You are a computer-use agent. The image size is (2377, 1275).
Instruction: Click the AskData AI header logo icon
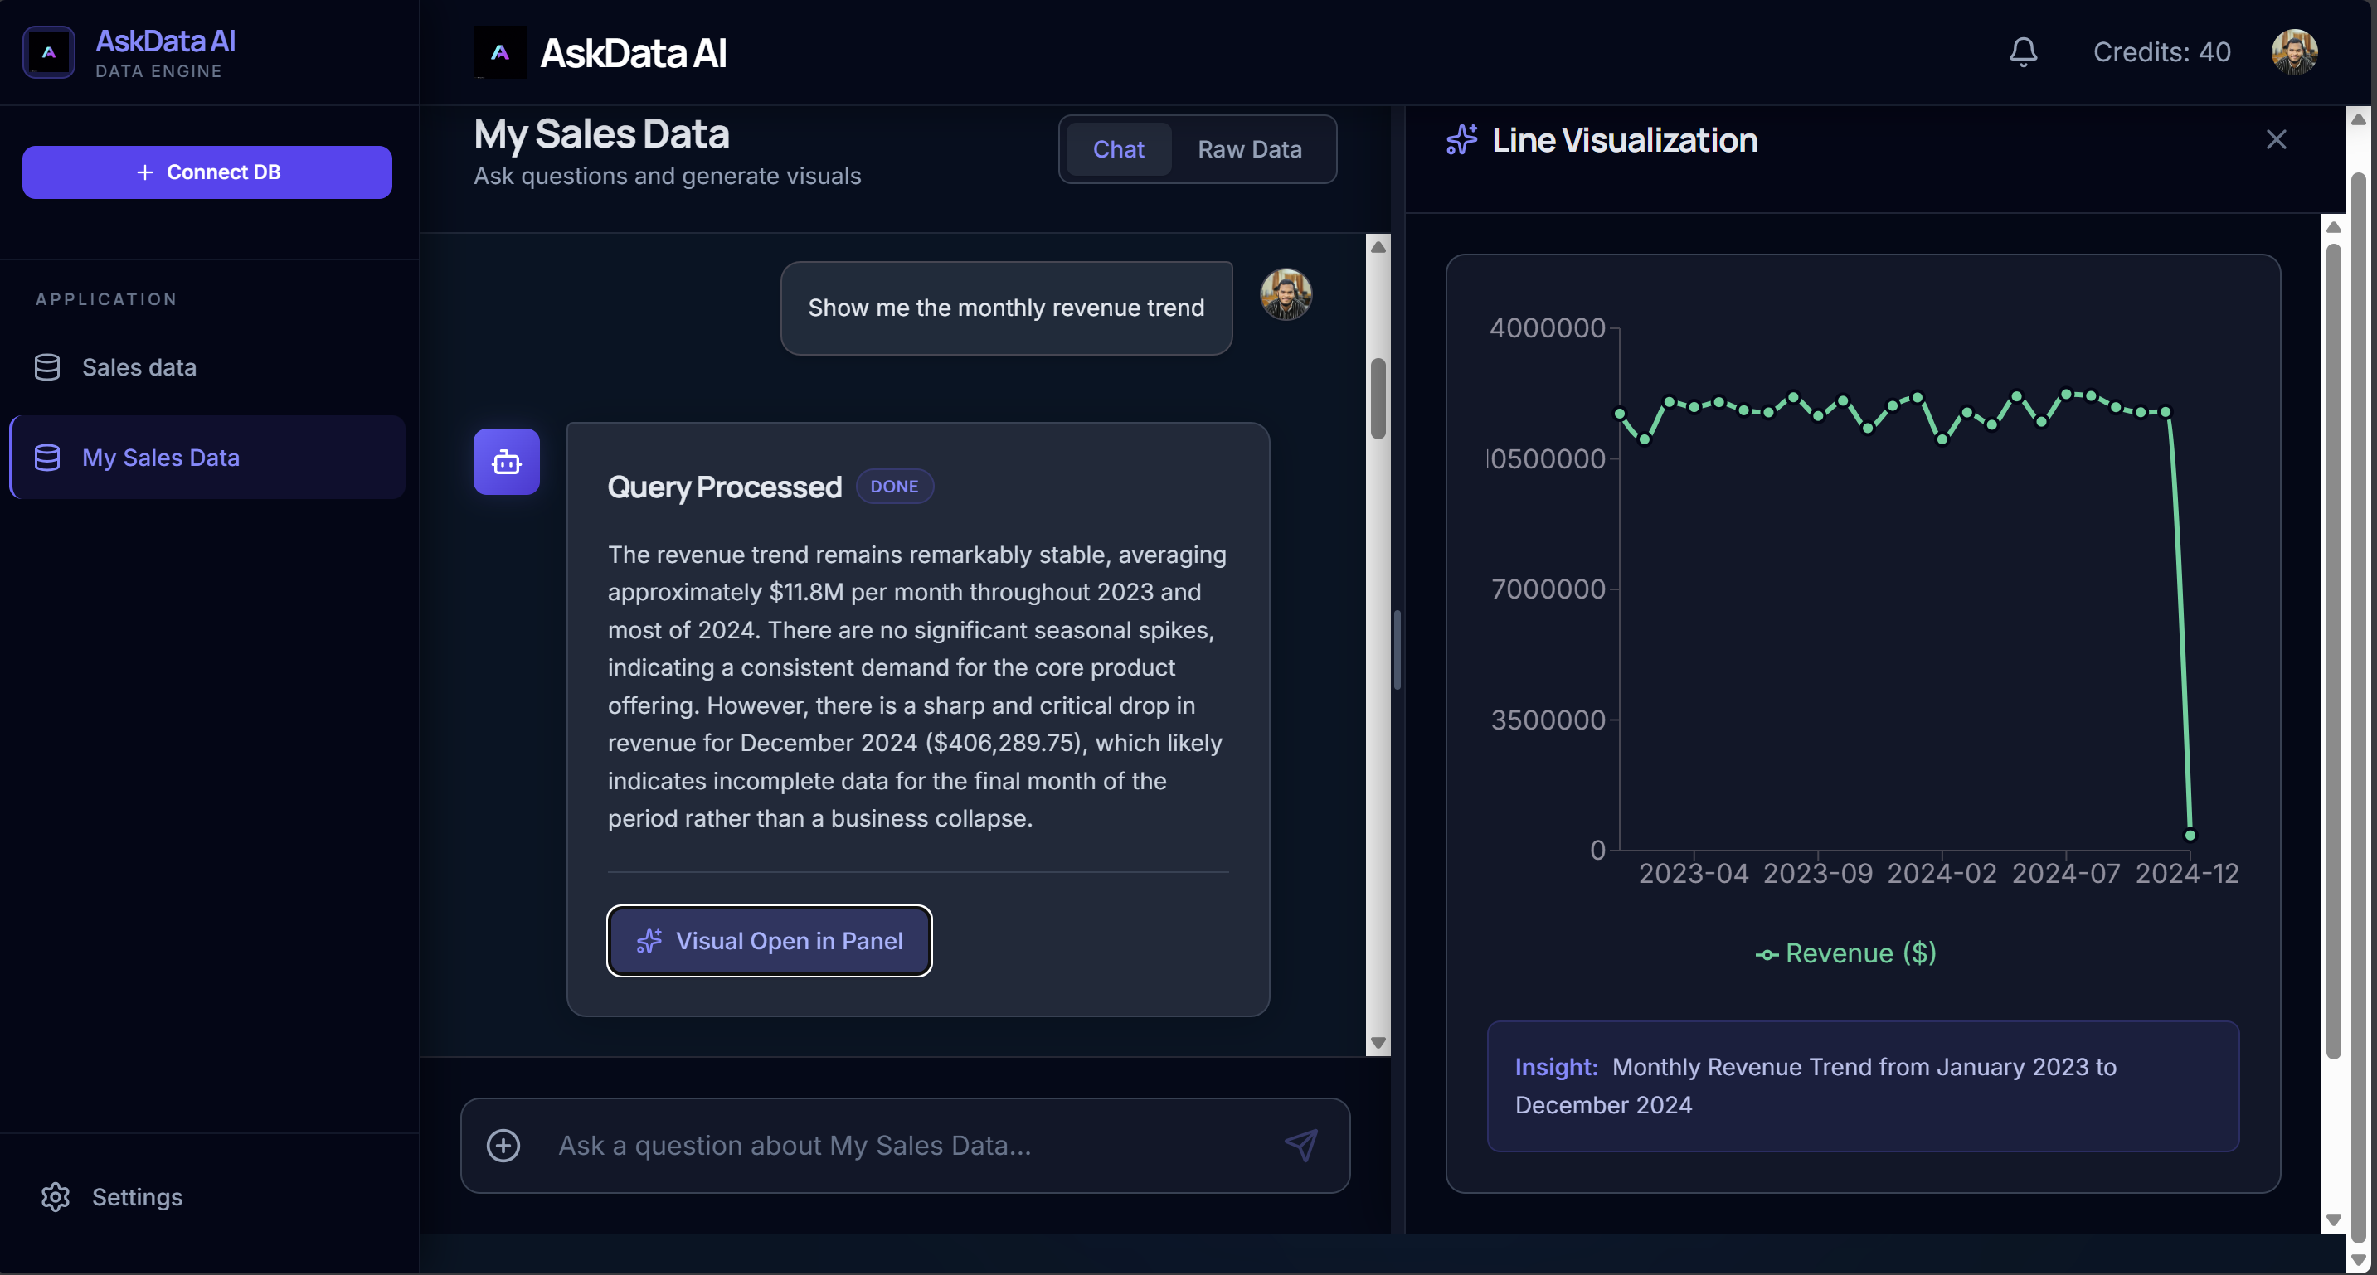499,52
